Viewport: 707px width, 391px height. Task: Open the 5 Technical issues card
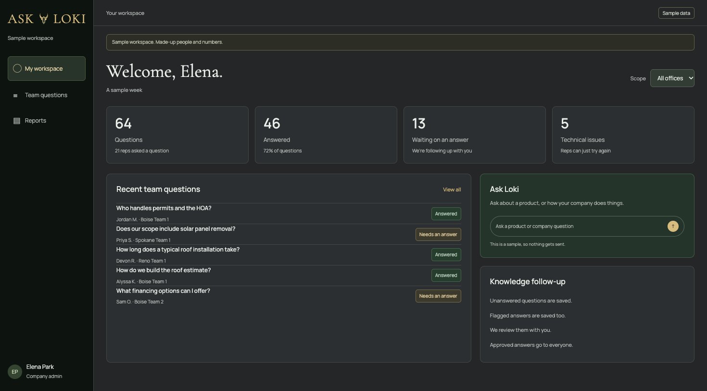[623, 135]
